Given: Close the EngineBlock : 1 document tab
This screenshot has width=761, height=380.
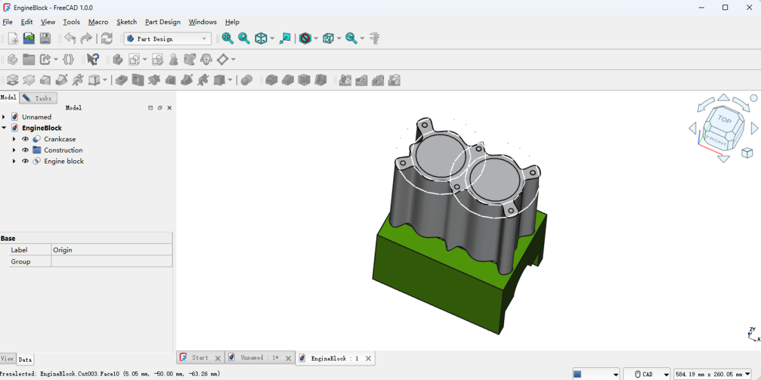Looking at the screenshot, I should click(x=368, y=358).
